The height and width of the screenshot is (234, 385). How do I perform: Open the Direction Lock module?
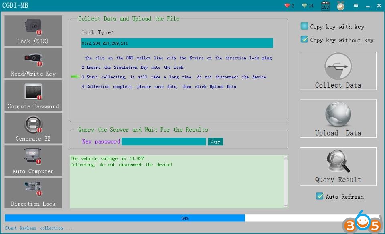click(x=33, y=193)
